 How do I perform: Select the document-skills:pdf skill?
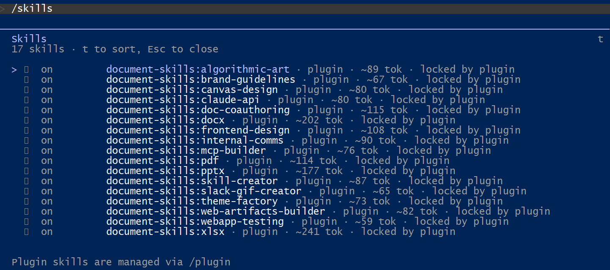click(162, 161)
